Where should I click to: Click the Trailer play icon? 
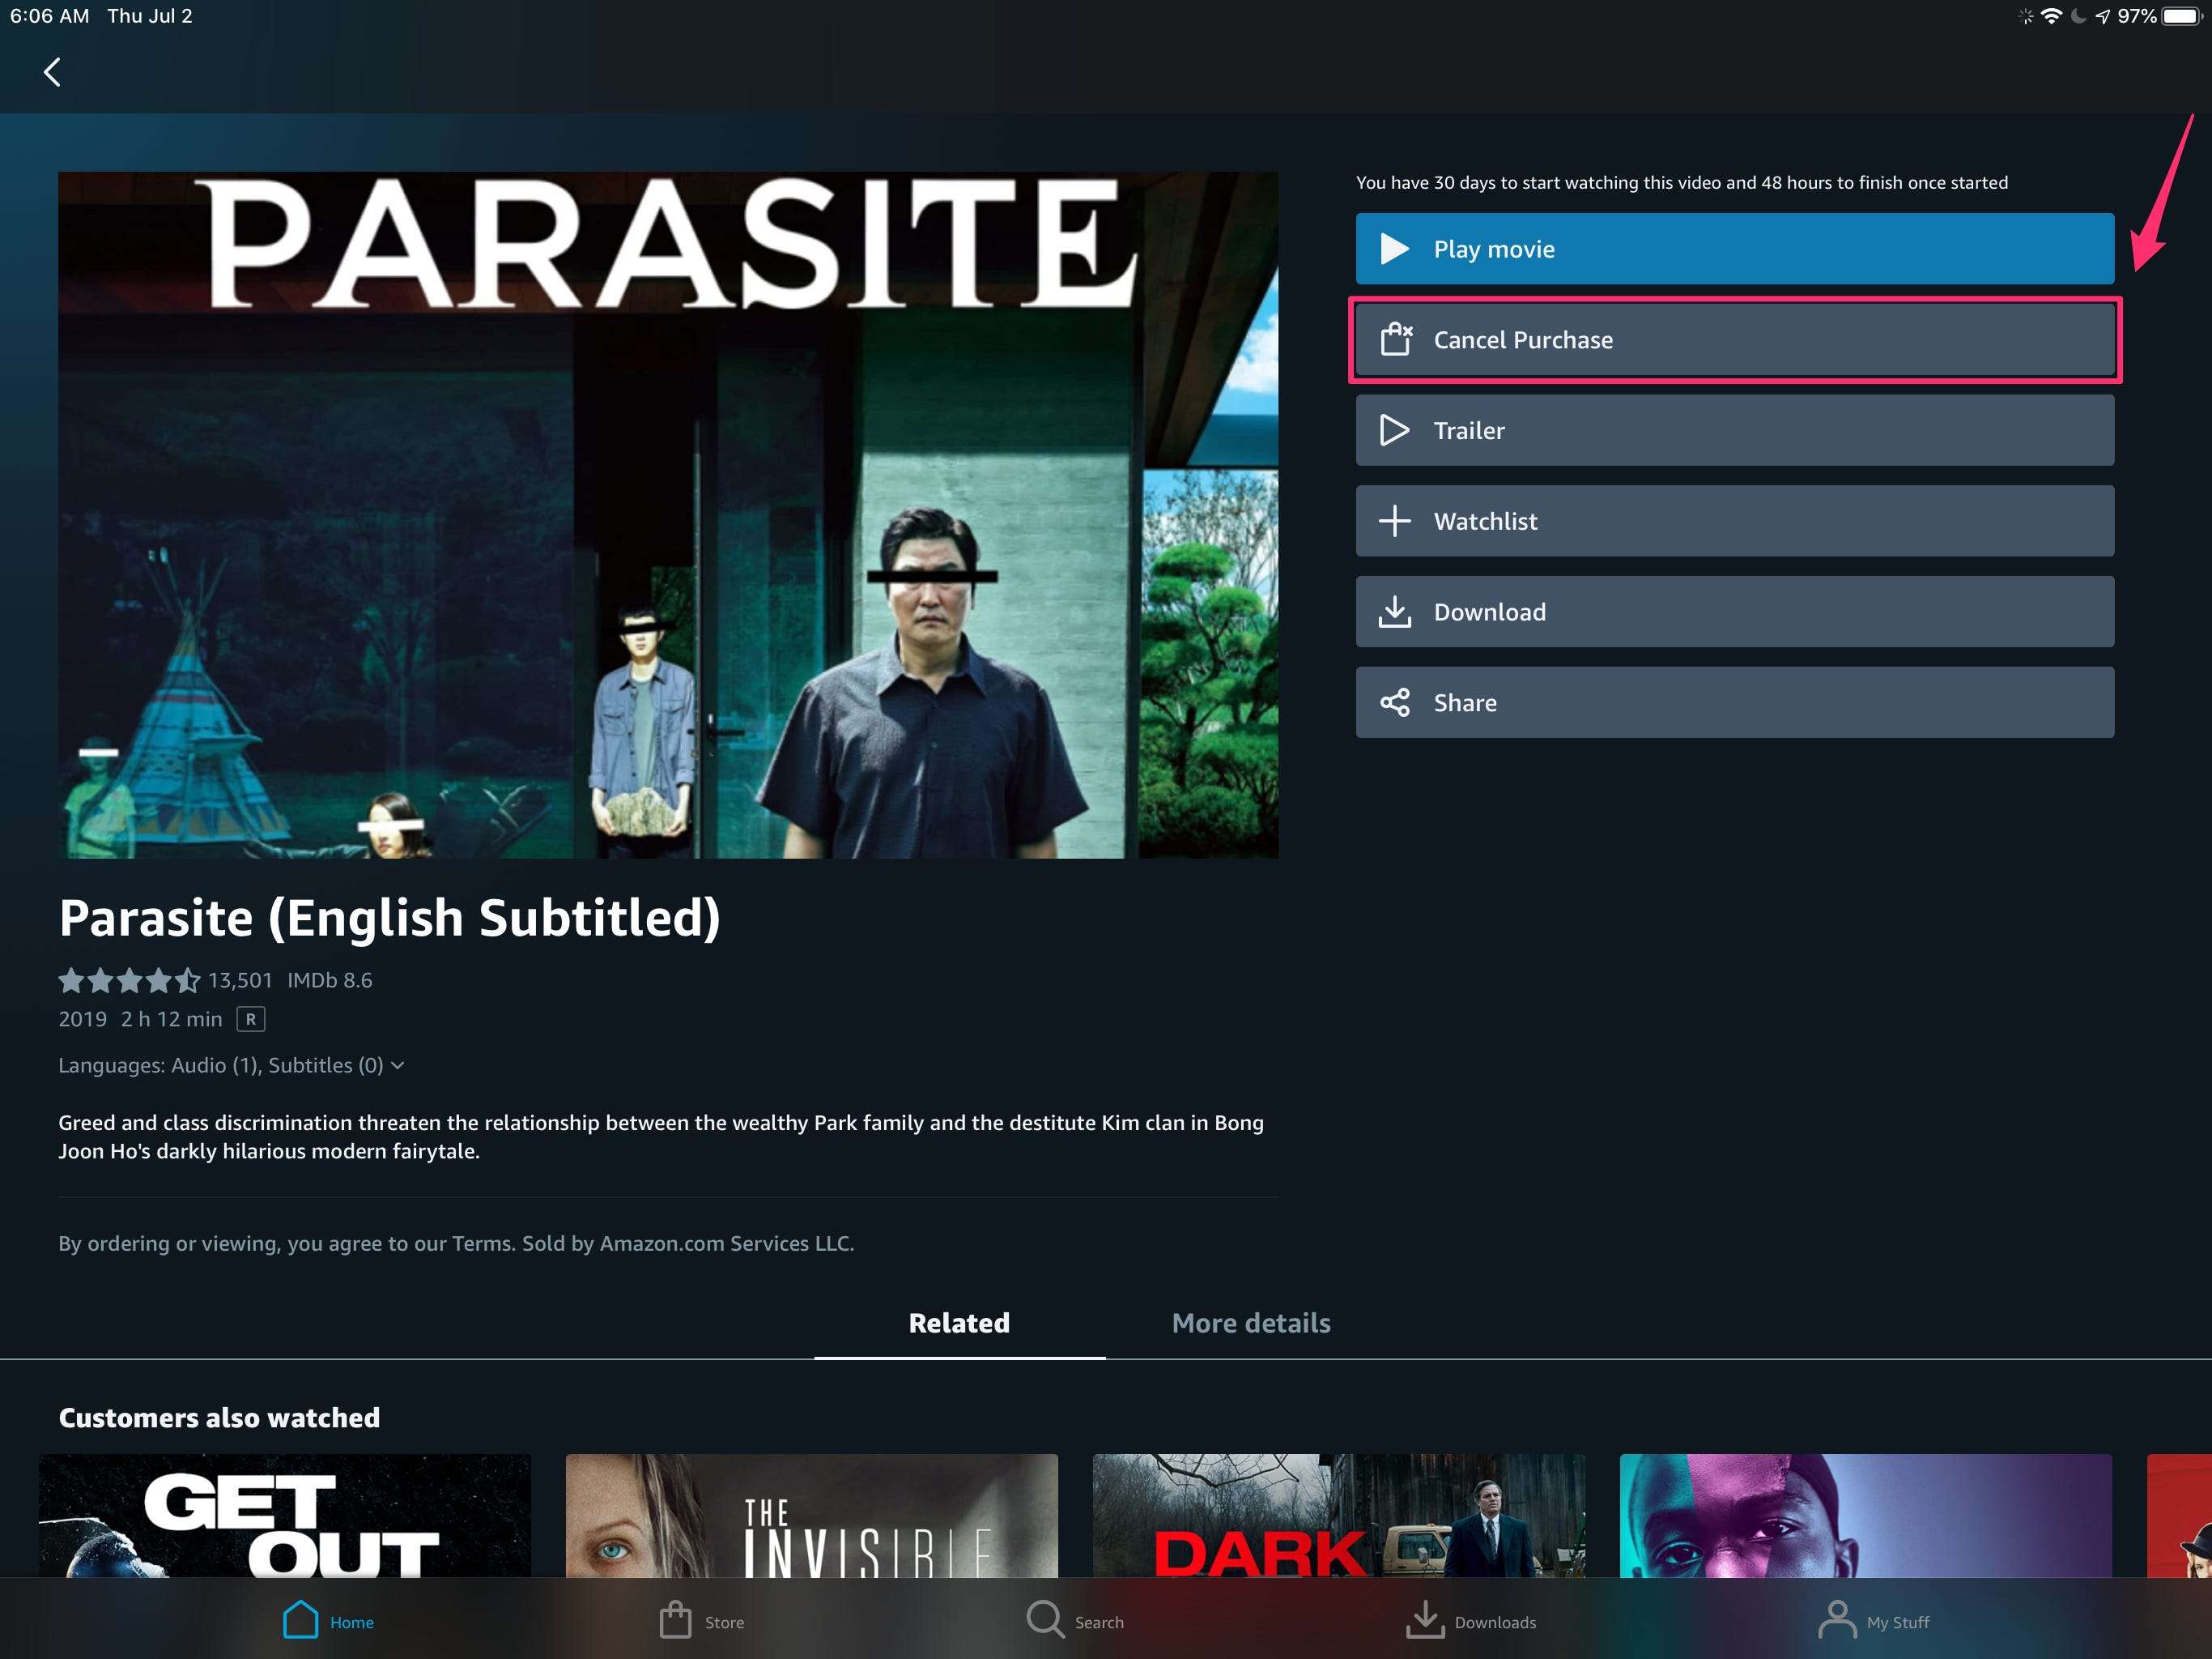[x=1395, y=430]
